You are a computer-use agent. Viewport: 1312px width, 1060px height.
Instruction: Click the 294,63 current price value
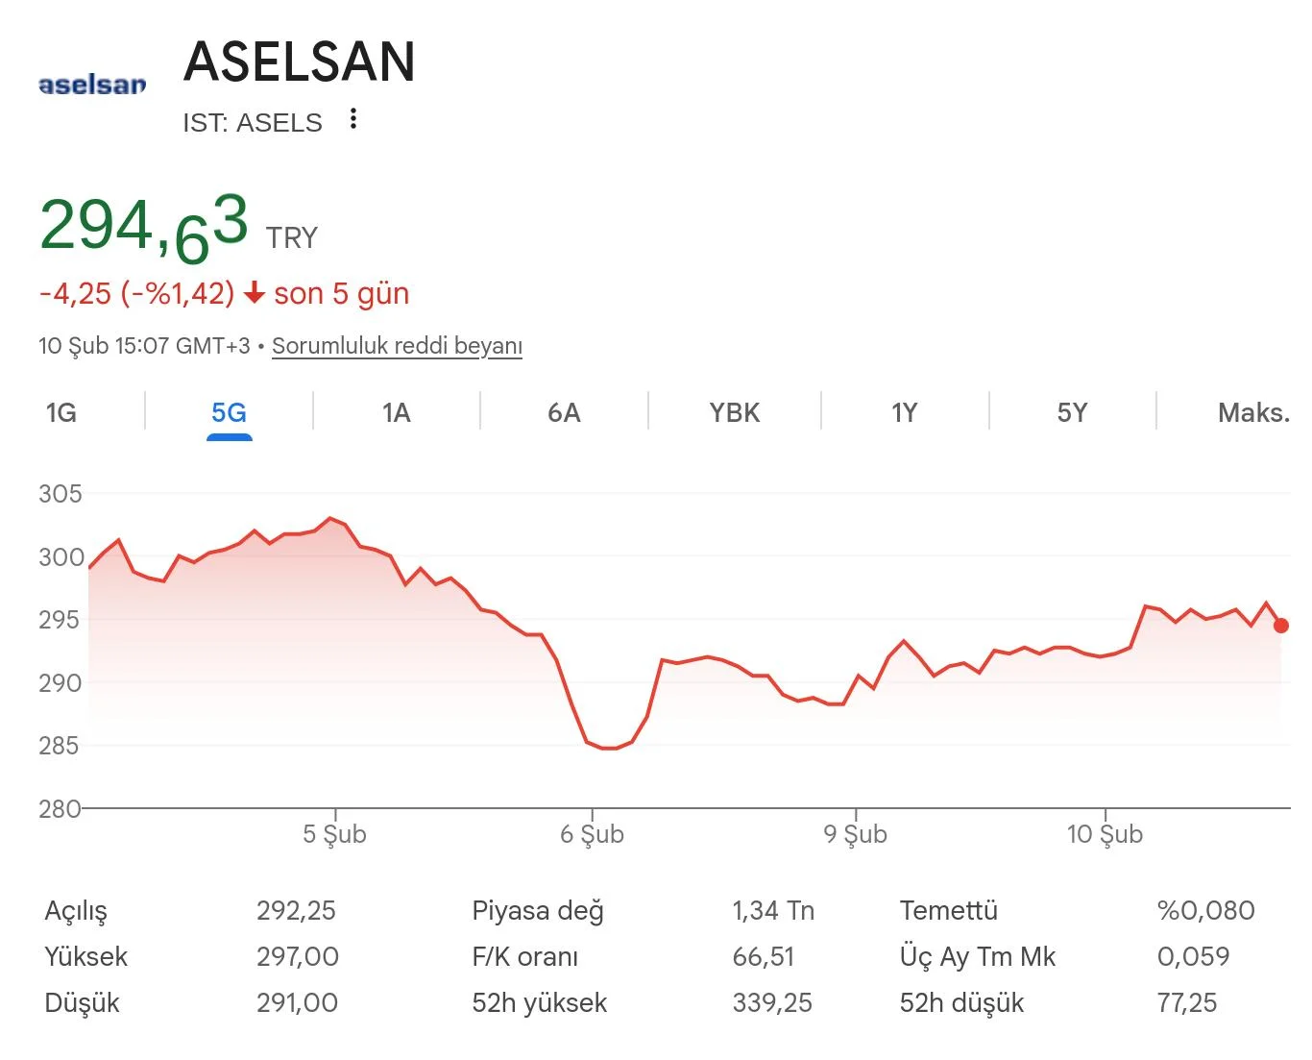click(x=144, y=227)
